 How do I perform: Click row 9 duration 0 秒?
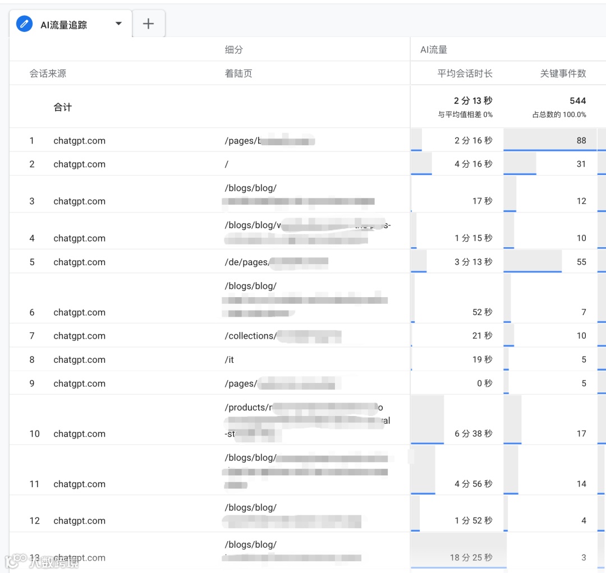485,383
